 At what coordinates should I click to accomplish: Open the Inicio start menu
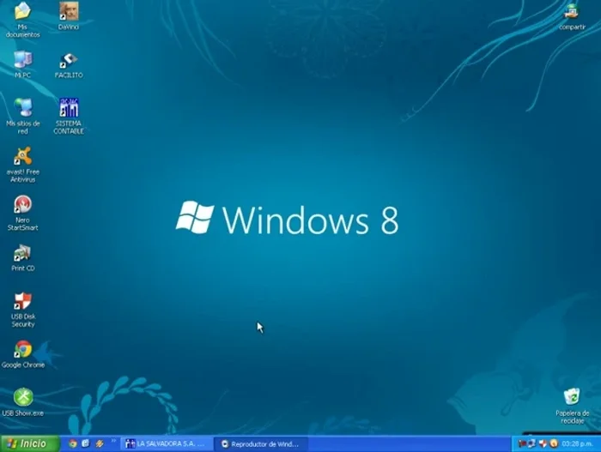pos(29,443)
